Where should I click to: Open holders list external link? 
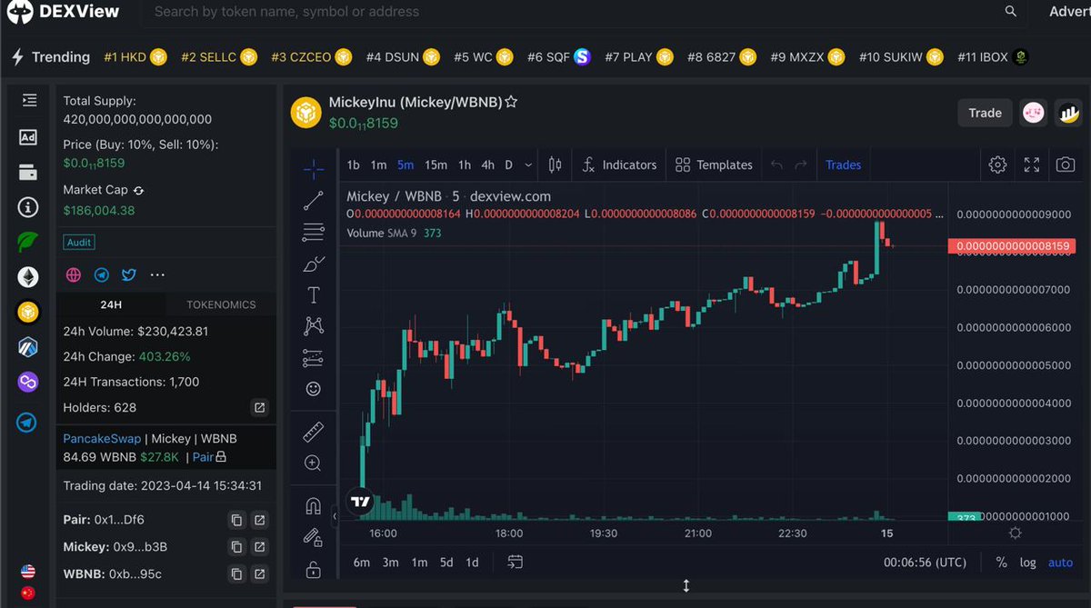point(259,407)
